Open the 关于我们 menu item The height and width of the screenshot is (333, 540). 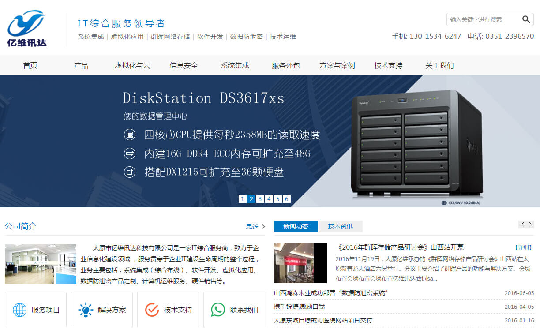click(x=439, y=65)
